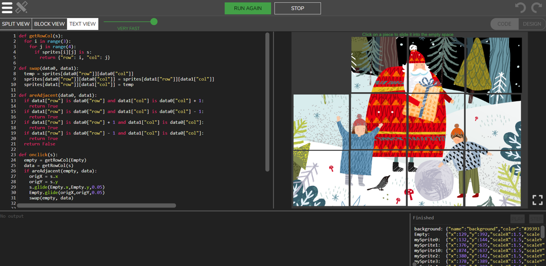
Task: Open the hamburger menu
Action: point(7,8)
